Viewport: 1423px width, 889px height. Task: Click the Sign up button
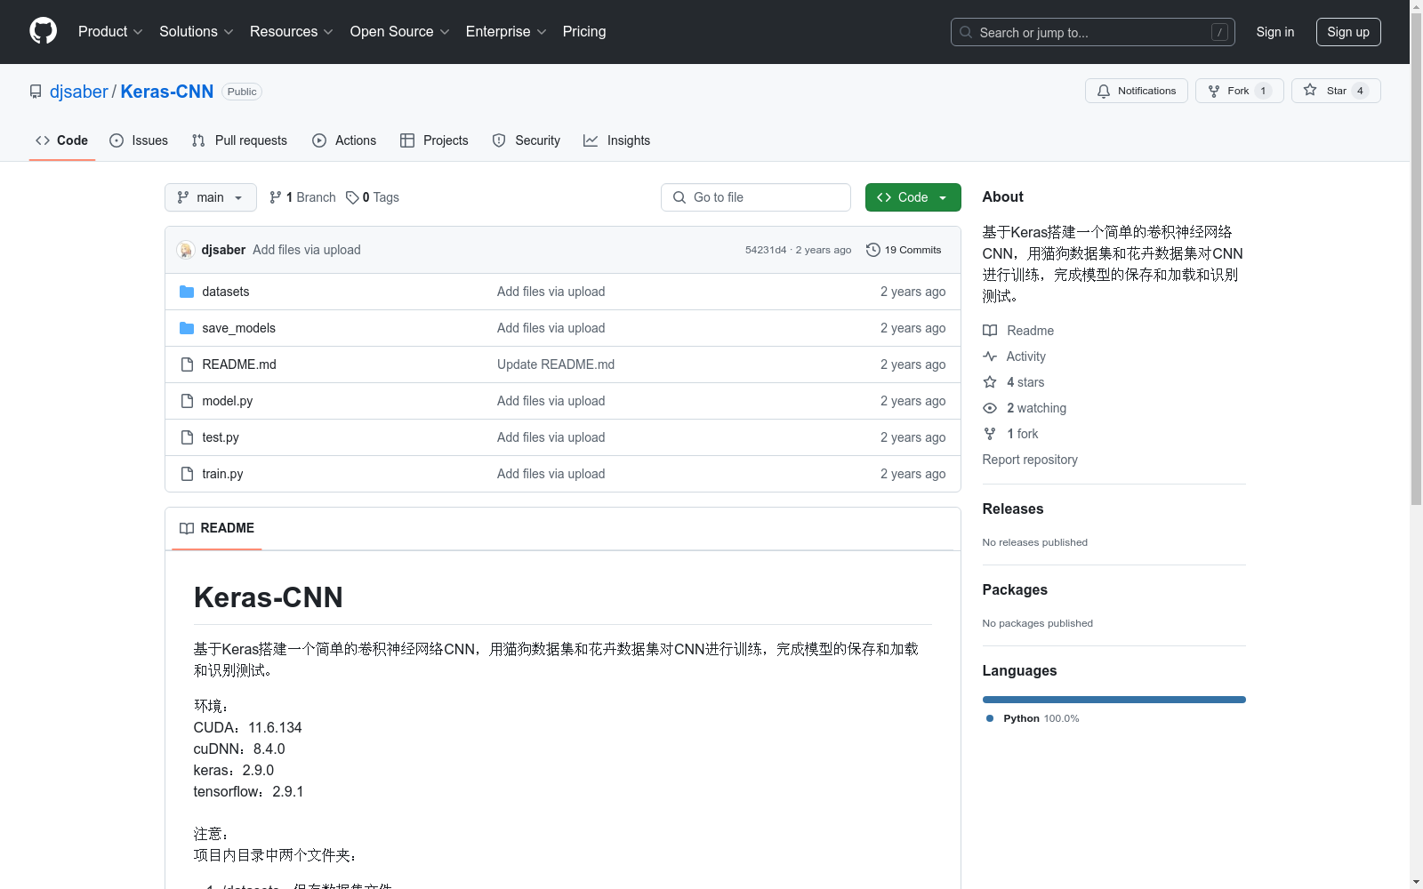coord(1348,32)
